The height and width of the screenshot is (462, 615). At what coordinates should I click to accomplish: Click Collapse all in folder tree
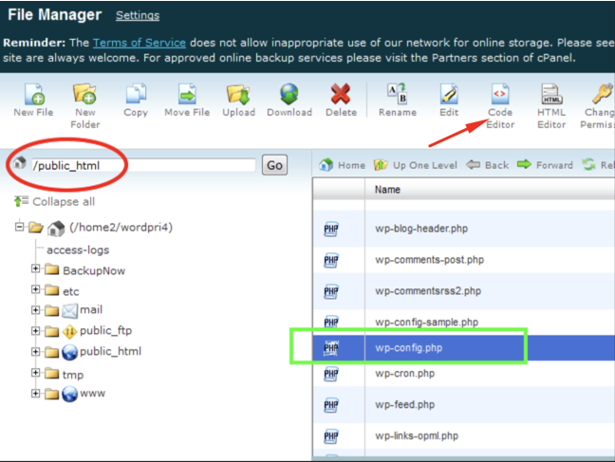click(x=54, y=201)
